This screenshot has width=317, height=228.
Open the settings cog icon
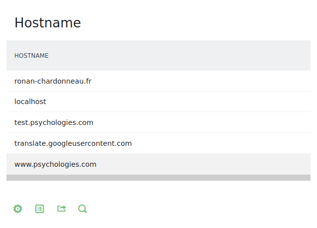18,209
